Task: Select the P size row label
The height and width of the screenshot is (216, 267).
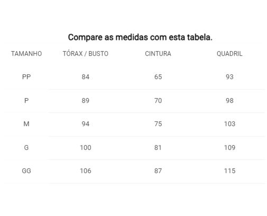Action: point(26,101)
